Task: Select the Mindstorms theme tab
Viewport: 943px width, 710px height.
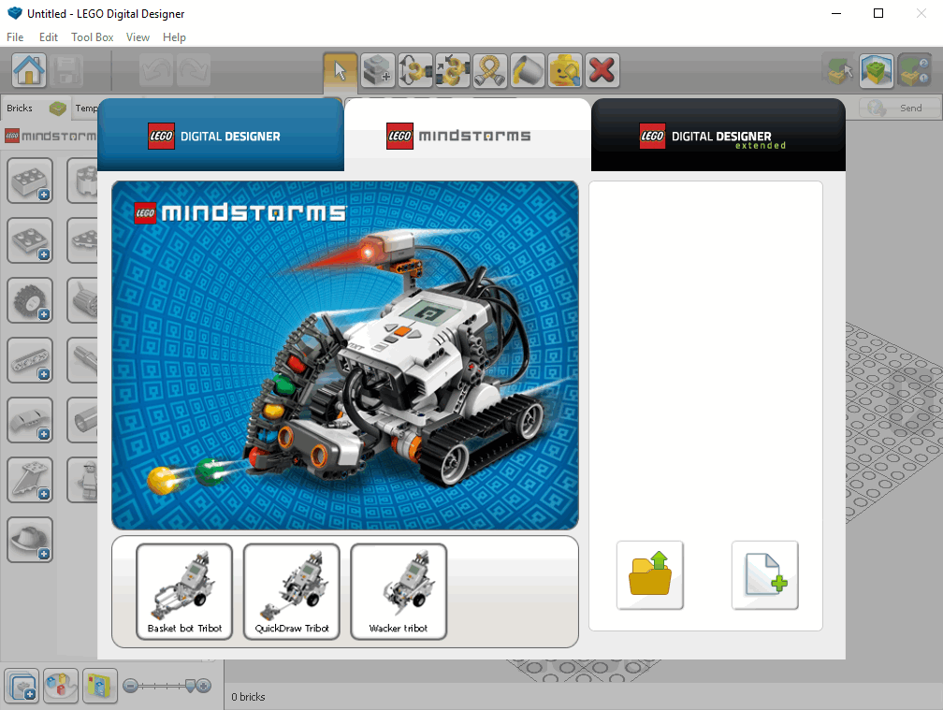Action: click(x=468, y=136)
